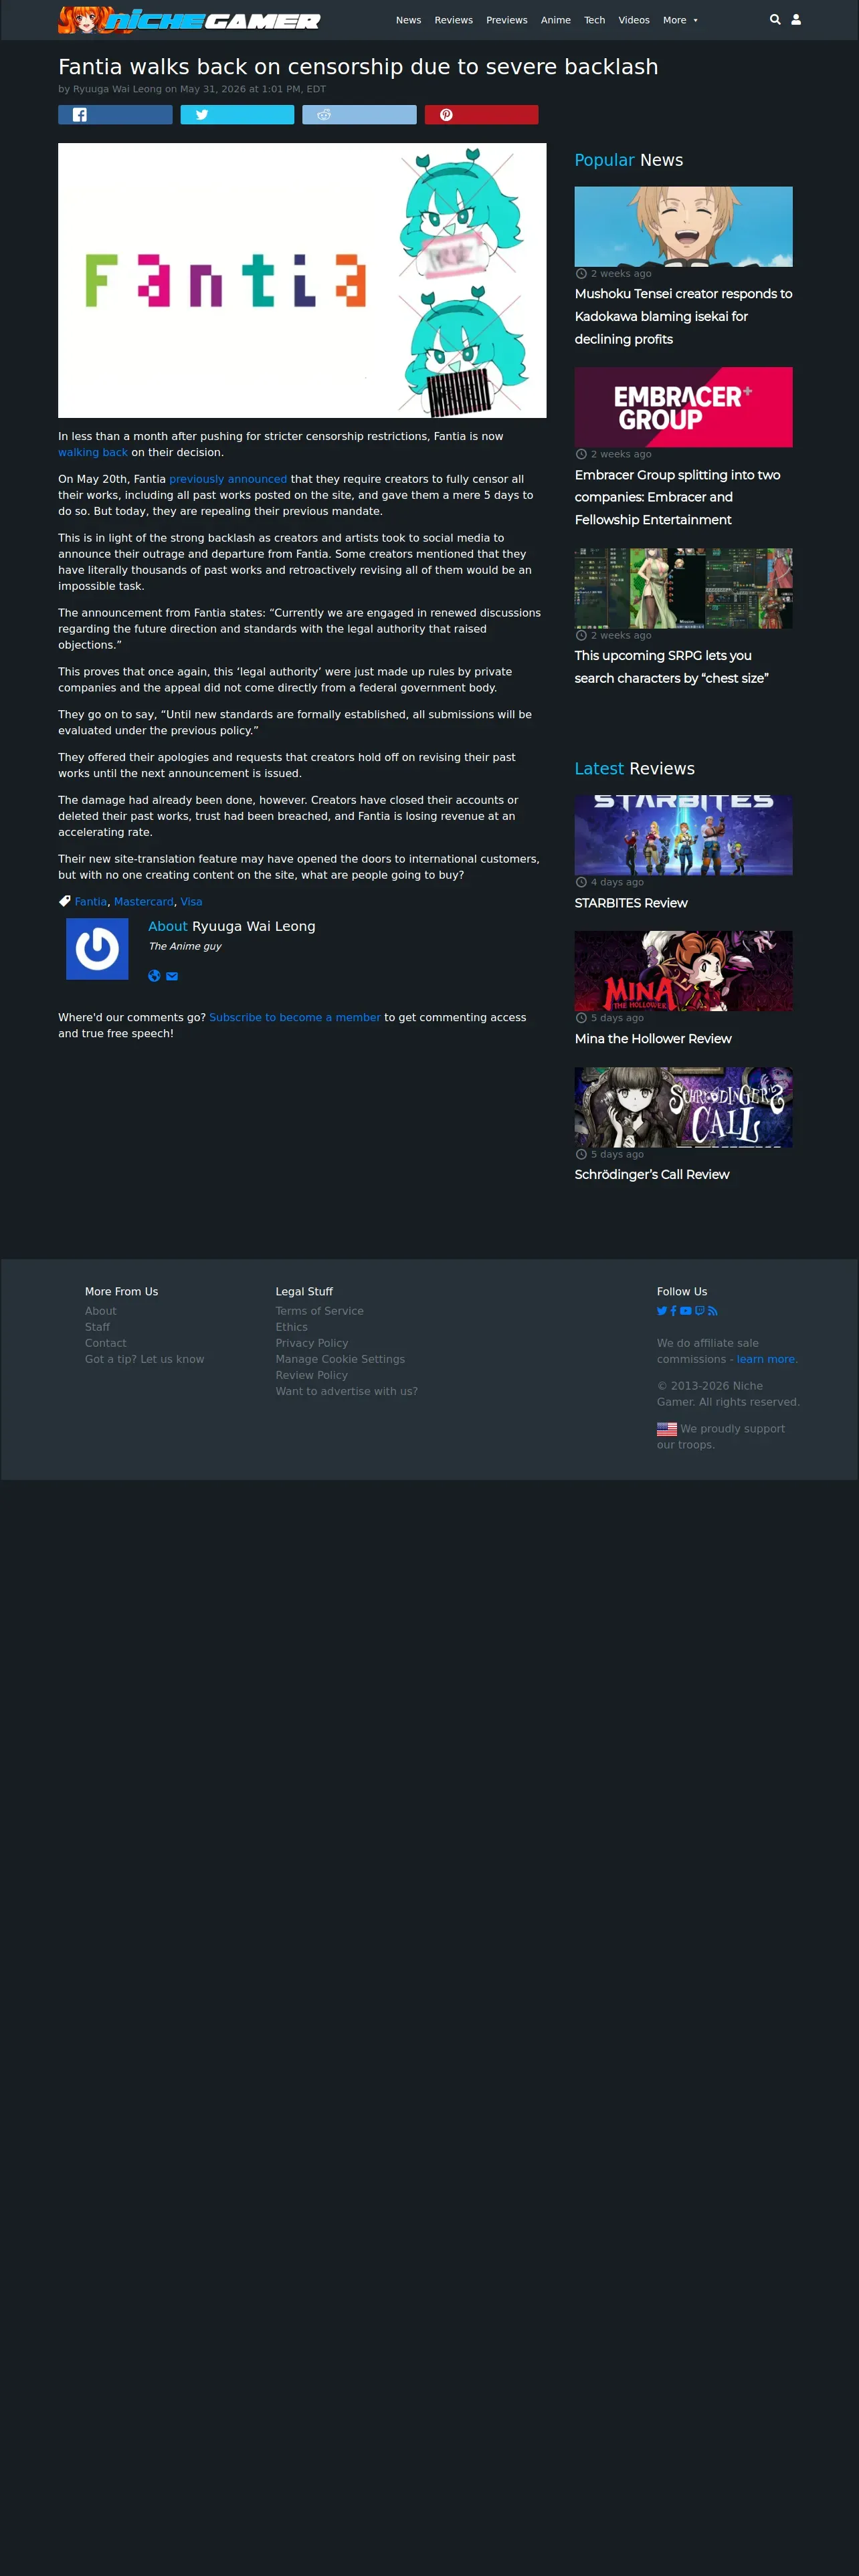Screen dimensions: 859x2576
Task: Open the Tech menu item
Action: tap(595, 20)
